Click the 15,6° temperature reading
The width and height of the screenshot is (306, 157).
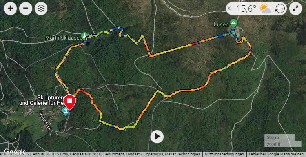pyautogui.click(x=246, y=9)
